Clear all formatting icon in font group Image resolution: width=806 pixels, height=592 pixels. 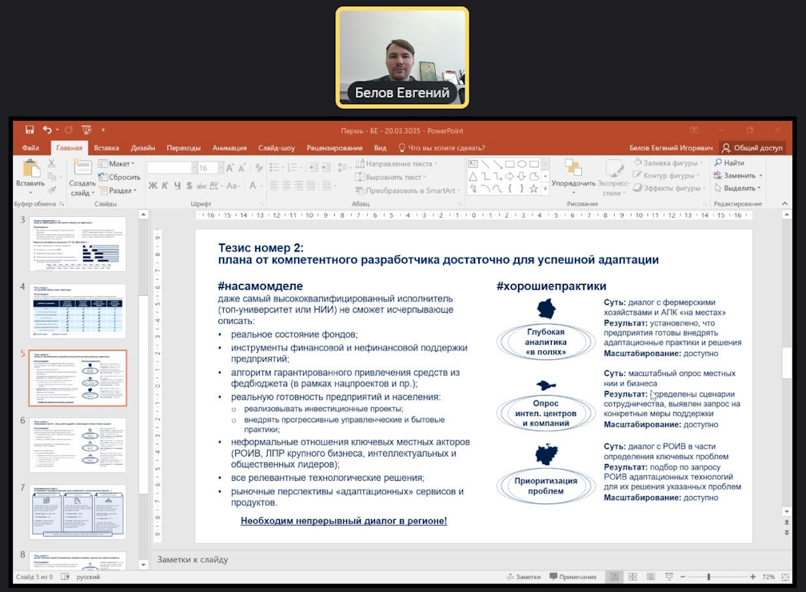[258, 168]
